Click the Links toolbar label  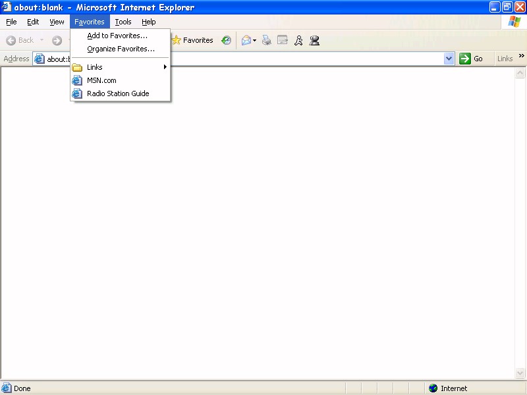[505, 59]
